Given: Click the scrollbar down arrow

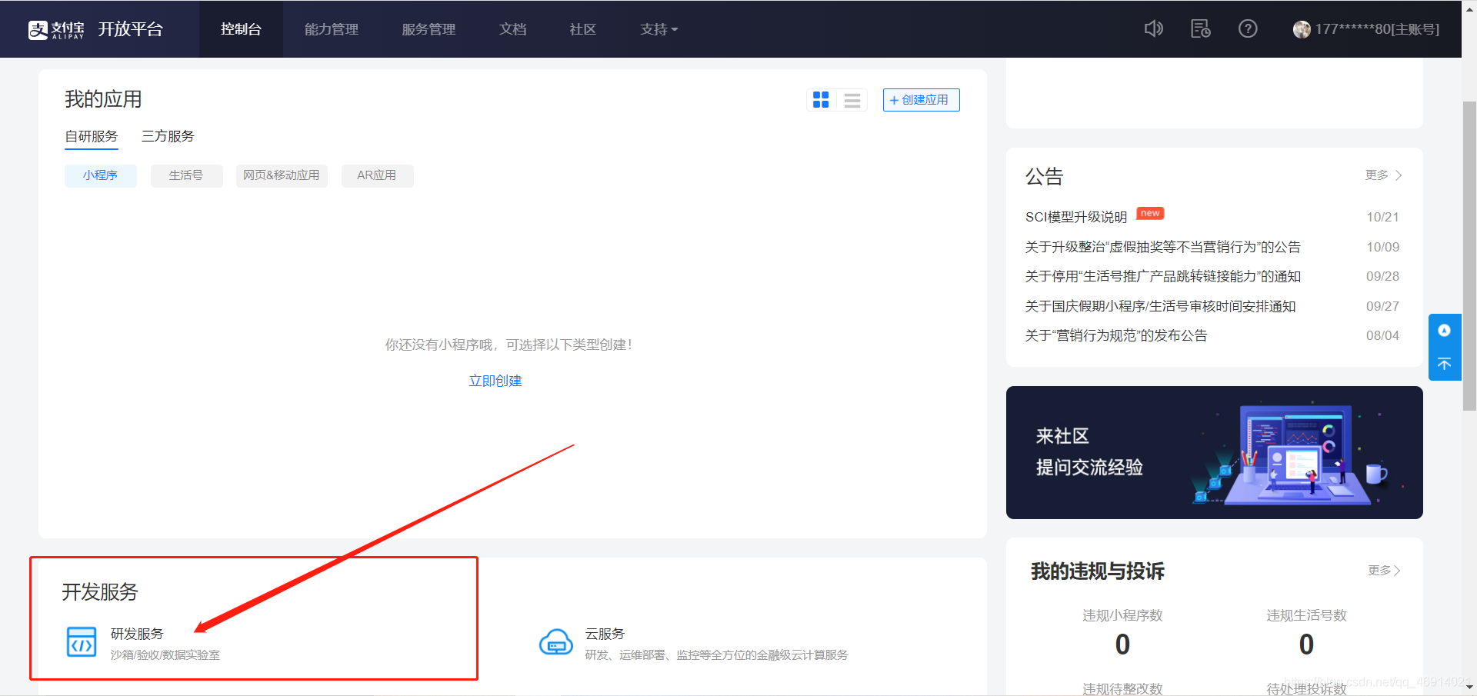Looking at the screenshot, I should pos(1469,688).
